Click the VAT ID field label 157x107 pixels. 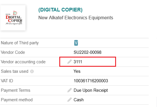coord(7,81)
